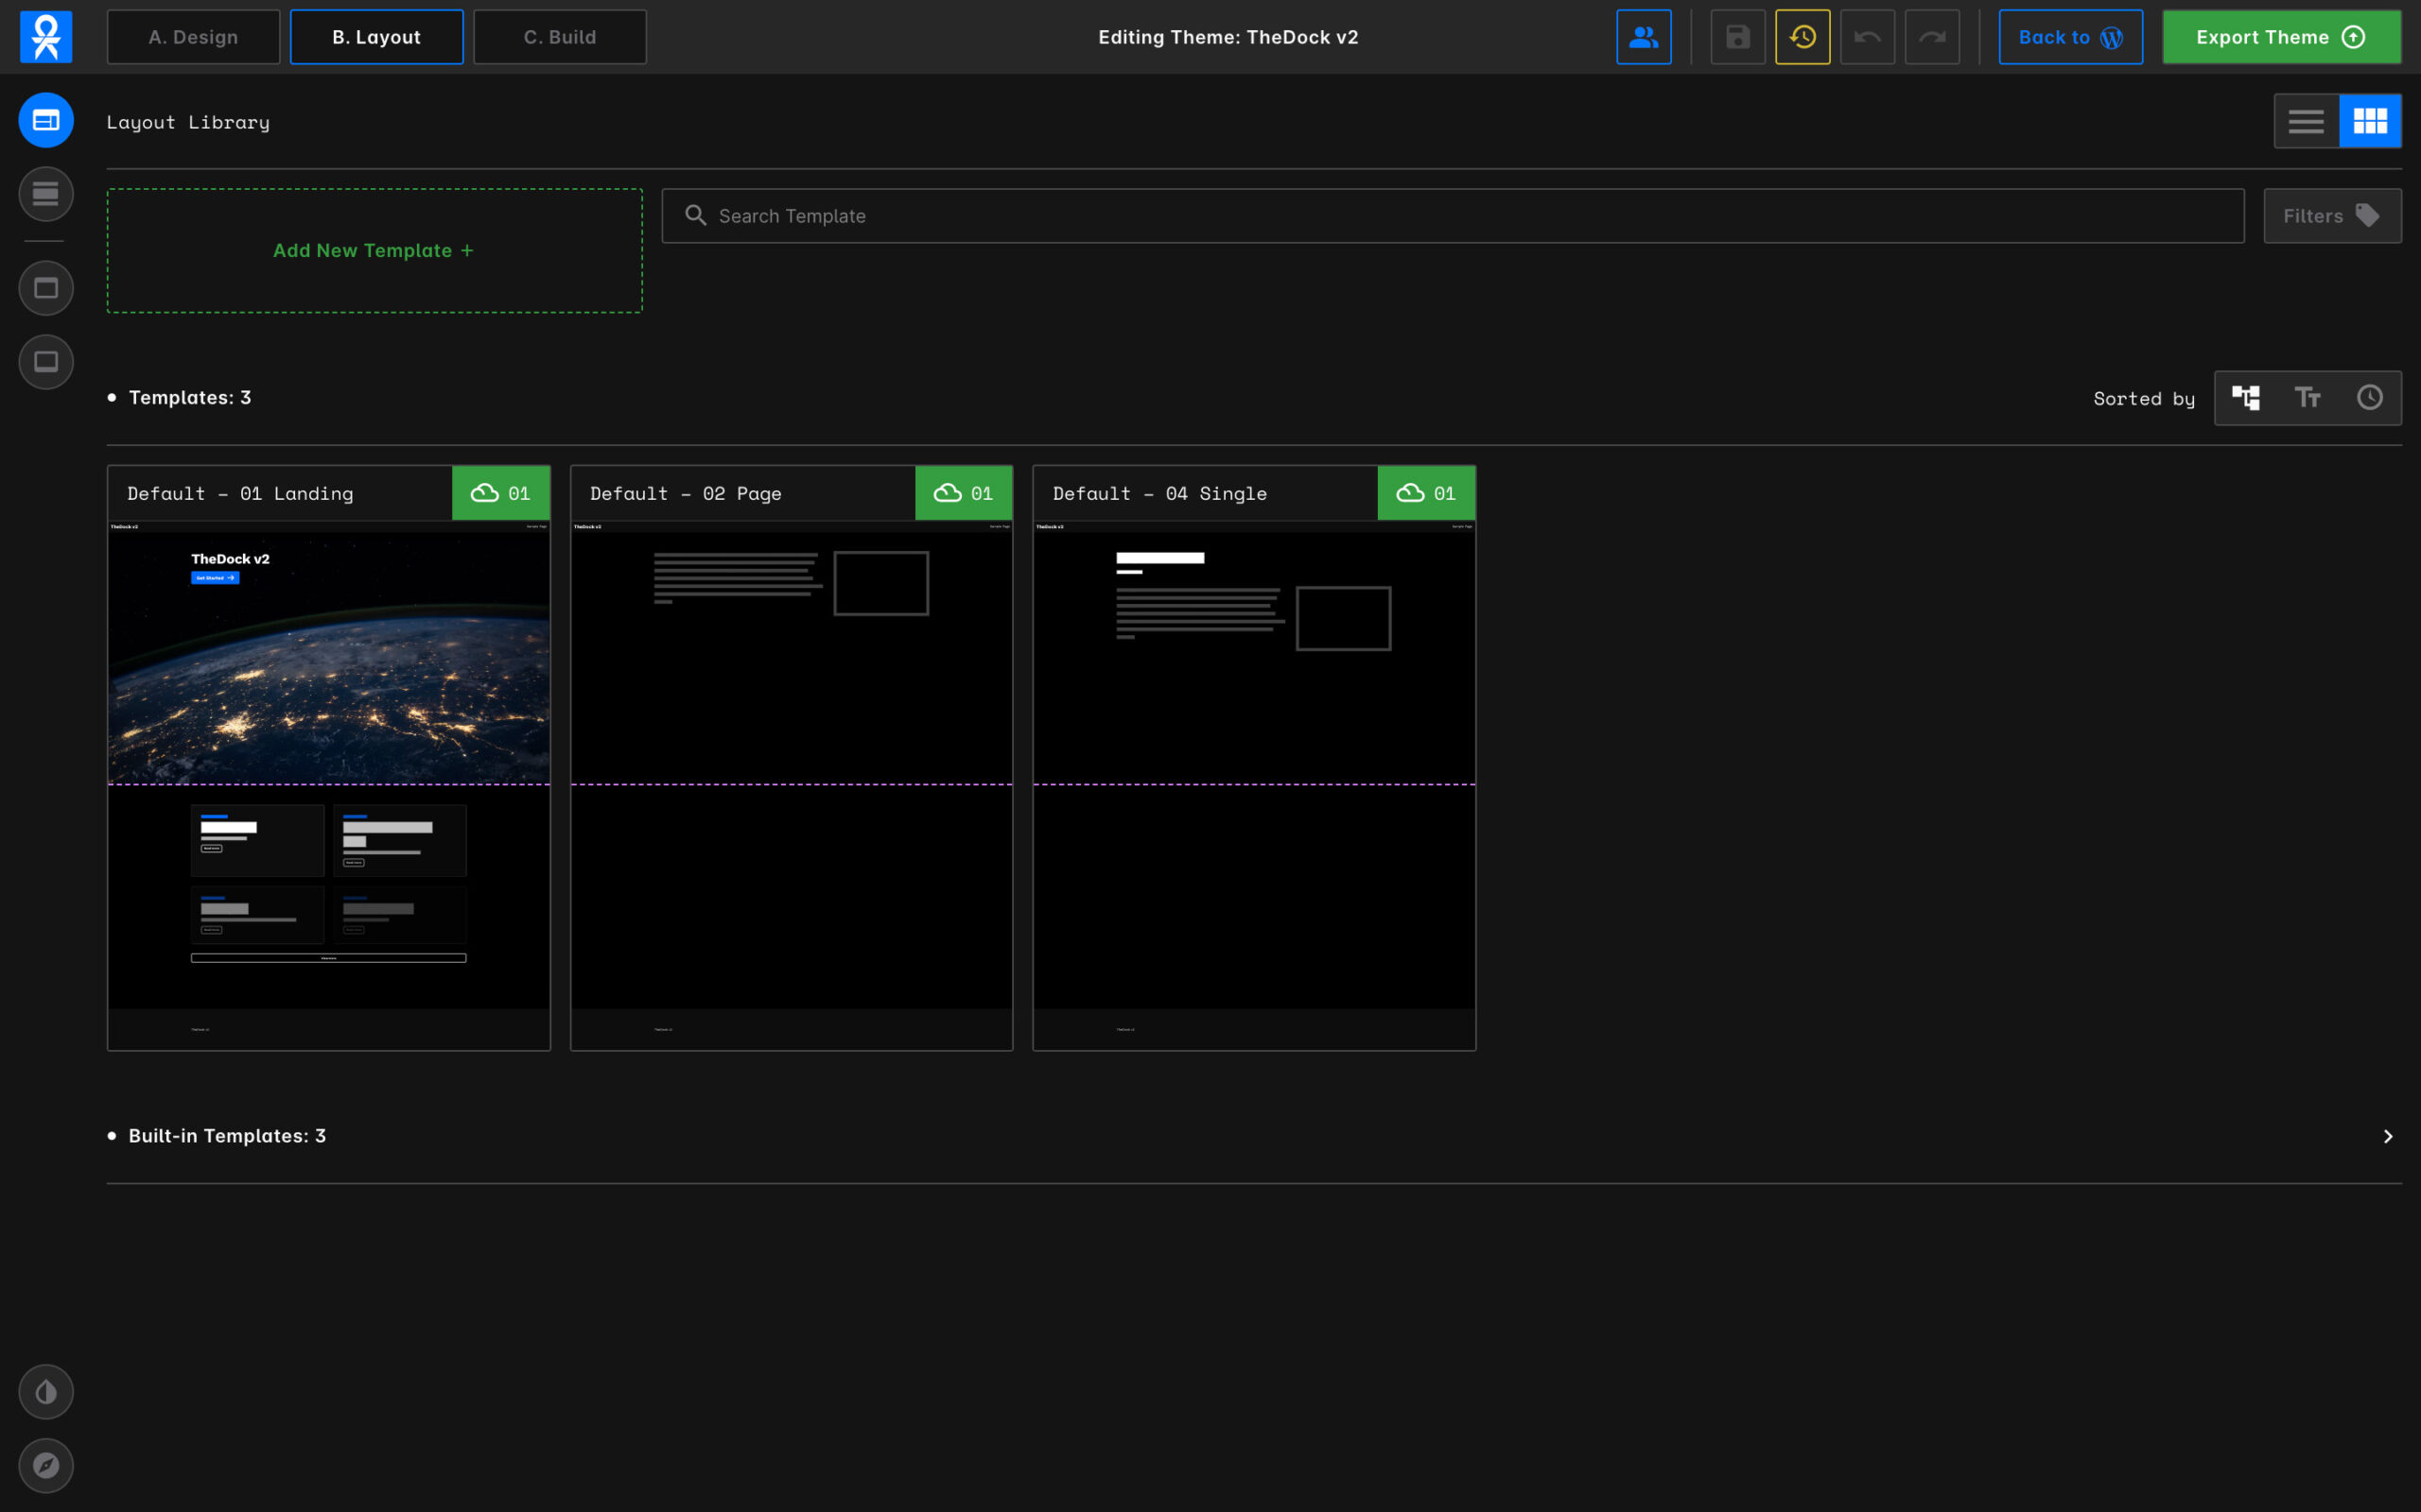Sort templates by time (clock icon)

[2369, 398]
